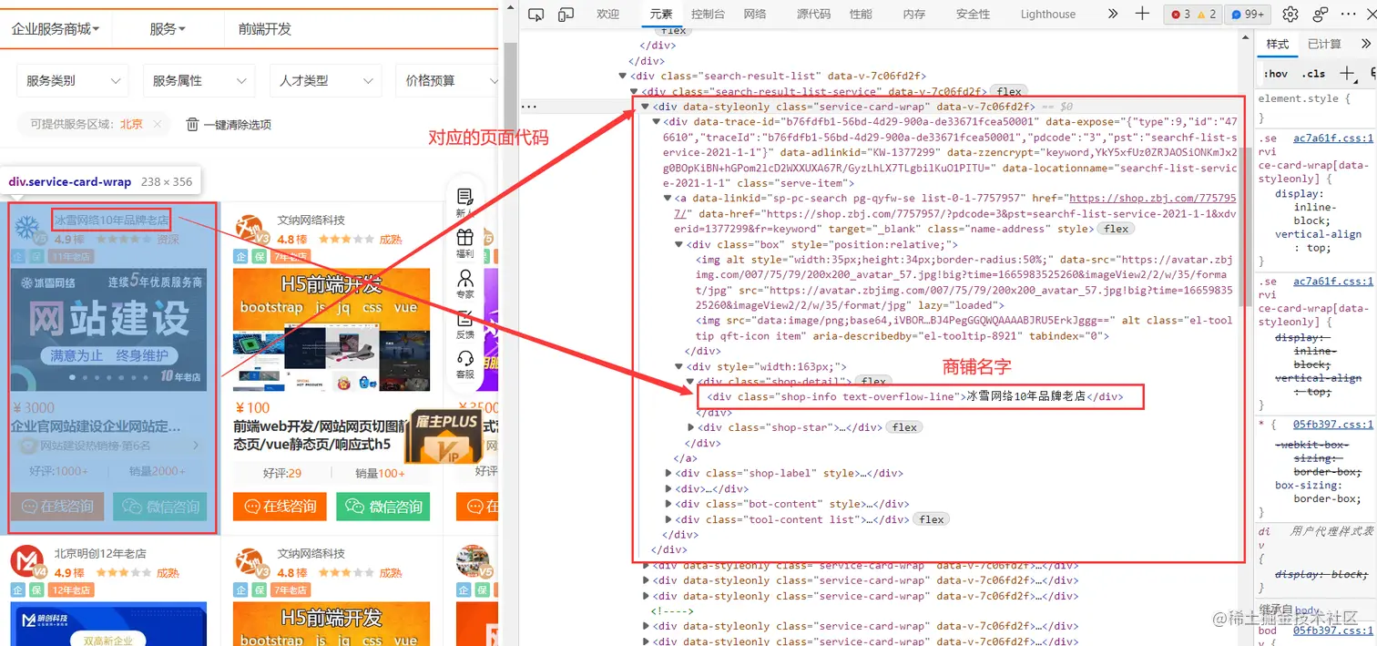Open the 价格预算 filter dropdown

click(x=449, y=80)
